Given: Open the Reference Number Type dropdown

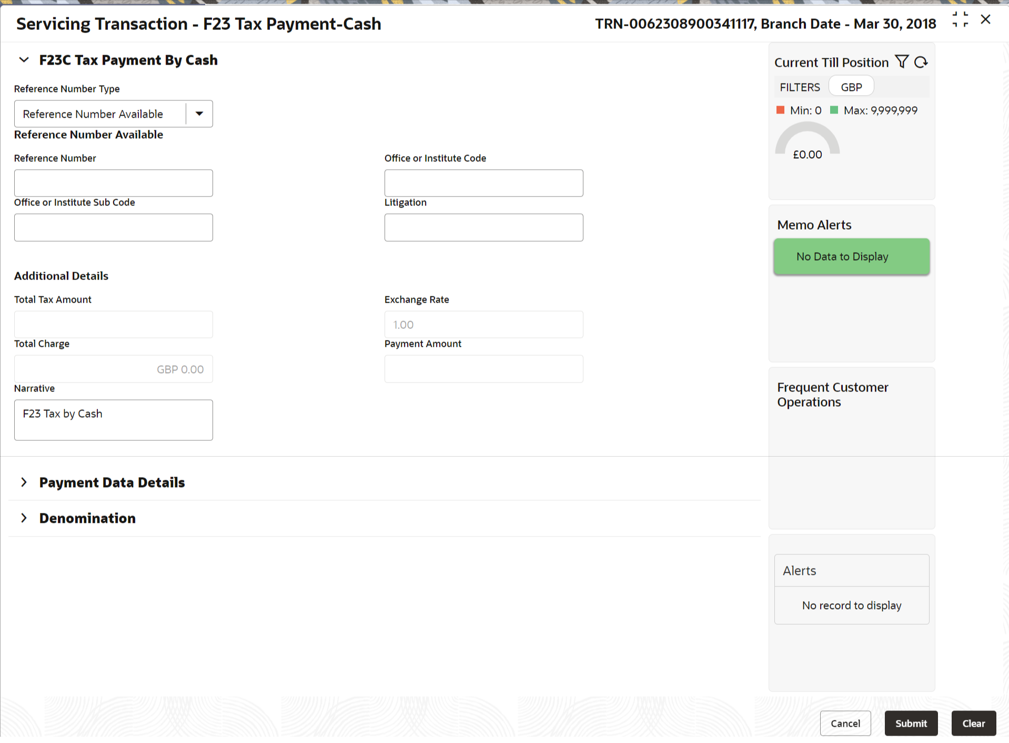Looking at the screenshot, I should coord(199,113).
